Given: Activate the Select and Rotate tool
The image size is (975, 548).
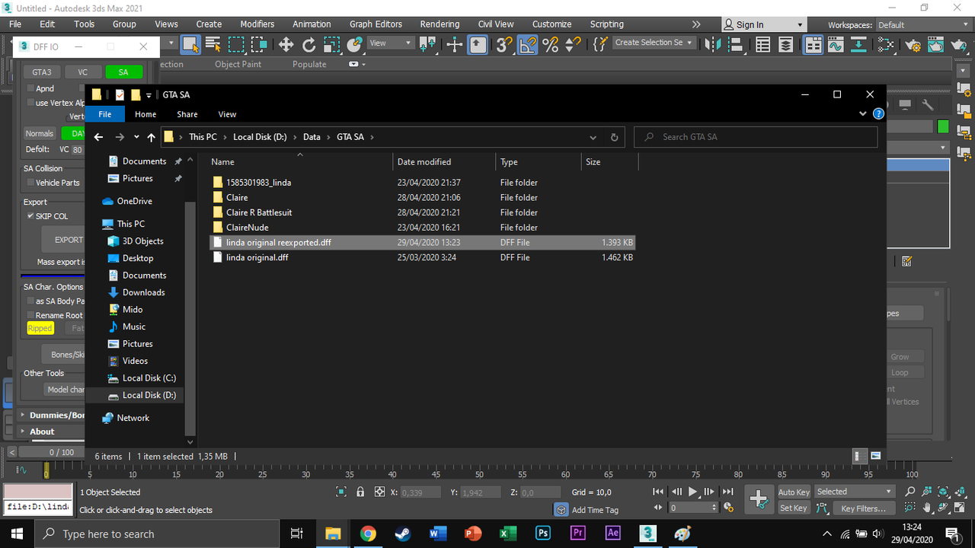Looking at the screenshot, I should [x=308, y=44].
